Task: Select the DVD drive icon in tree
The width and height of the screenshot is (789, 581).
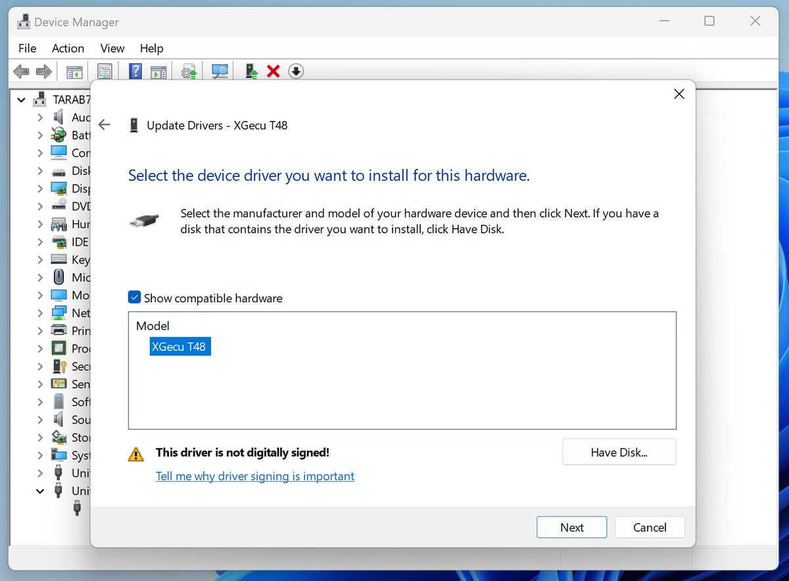Action: click(x=59, y=206)
